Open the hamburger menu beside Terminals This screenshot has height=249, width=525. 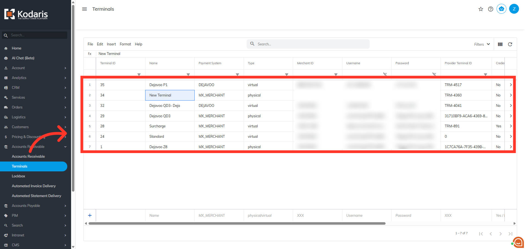pyautogui.click(x=84, y=9)
